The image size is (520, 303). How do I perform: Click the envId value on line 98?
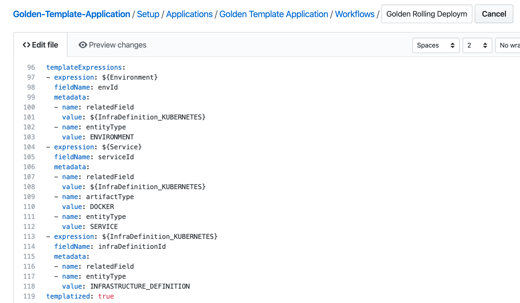[108, 87]
